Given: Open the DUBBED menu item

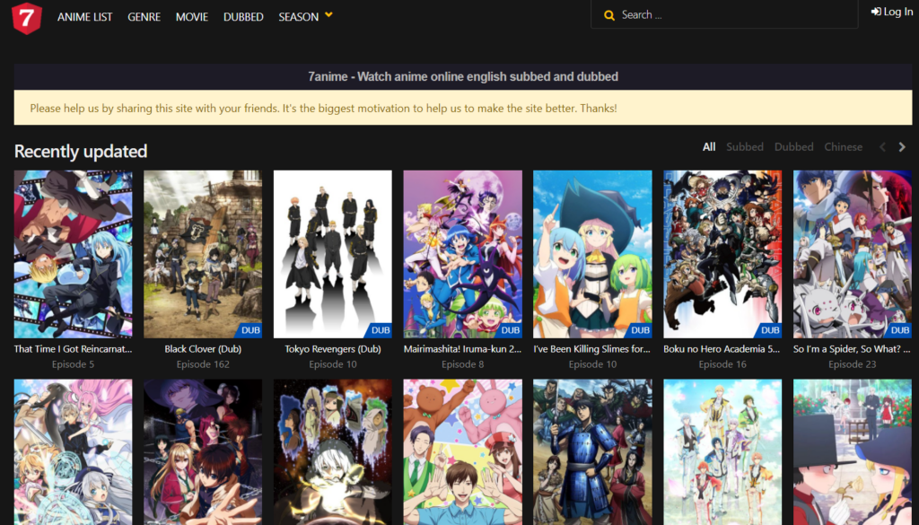Looking at the screenshot, I should point(243,17).
